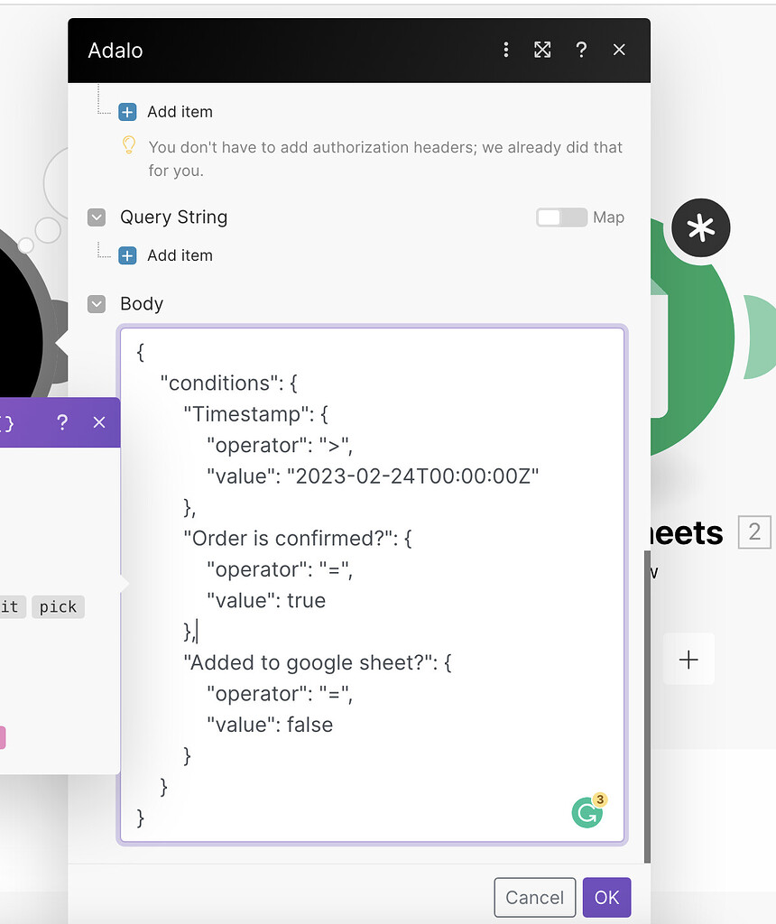Open the Adalo module kebab menu
Image resolution: width=776 pixels, height=924 pixels.
click(506, 50)
